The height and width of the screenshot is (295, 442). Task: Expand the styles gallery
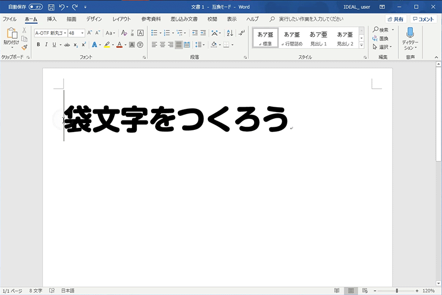click(x=361, y=45)
